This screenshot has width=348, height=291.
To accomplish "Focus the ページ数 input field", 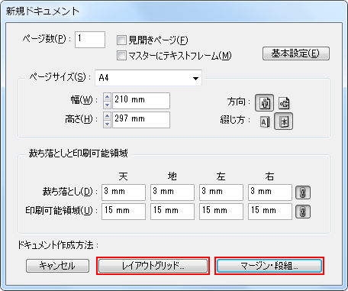I will click(x=90, y=40).
